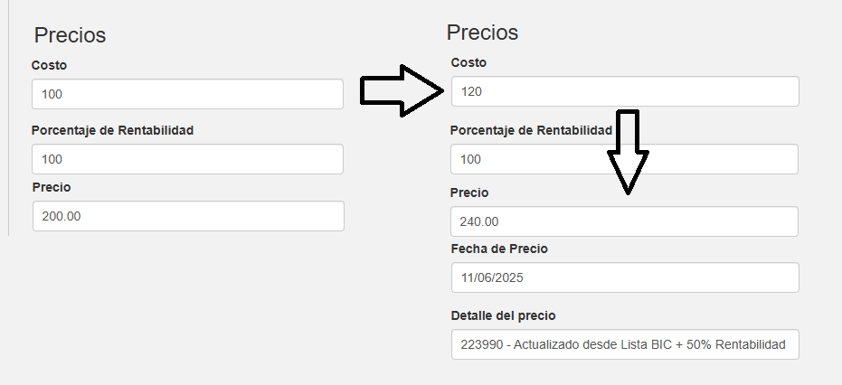Click the Precio label above 200.00
This screenshot has width=842, height=385.
[51, 187]
